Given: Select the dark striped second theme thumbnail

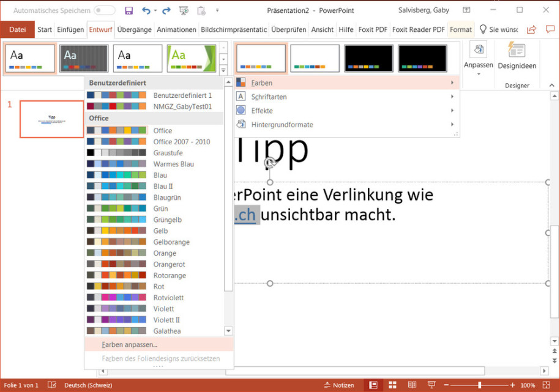Looking at the screenshot, I should pyautogui.click(x=84, y=59).
